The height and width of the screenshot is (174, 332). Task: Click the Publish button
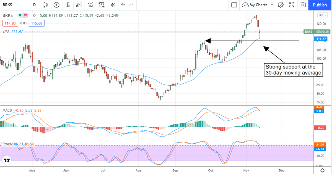[320, 5]
